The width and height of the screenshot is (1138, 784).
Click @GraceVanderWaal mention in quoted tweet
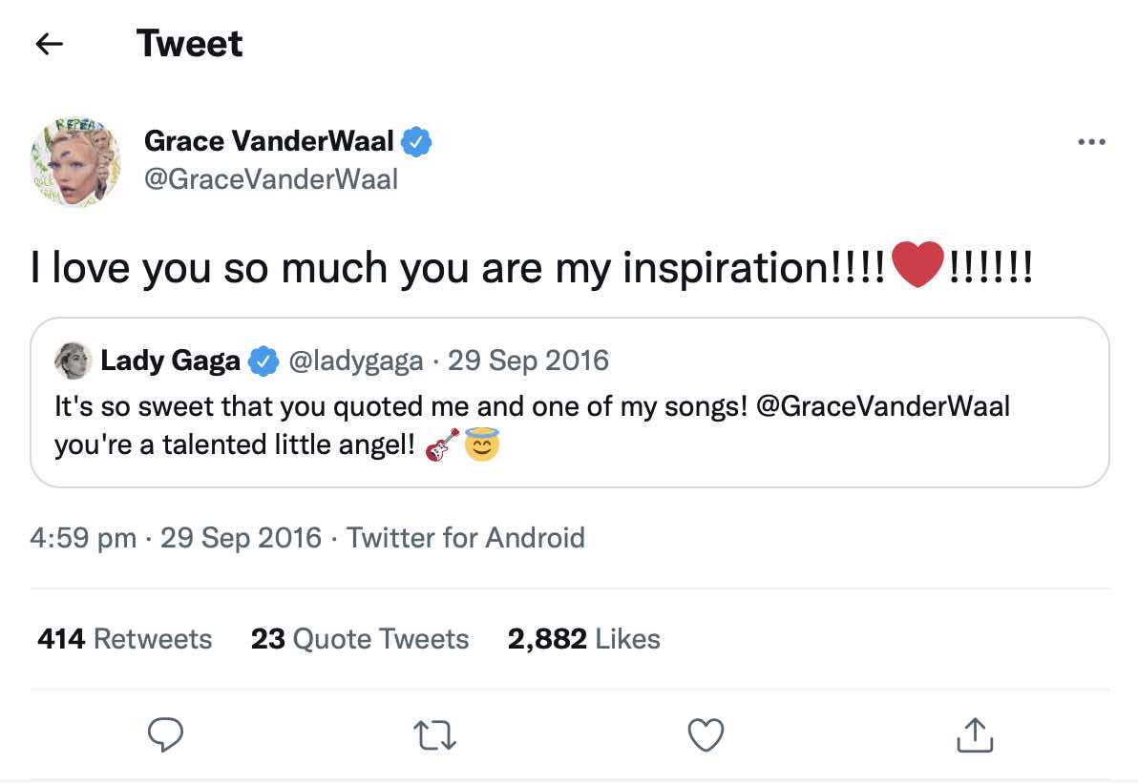click(x=882, y=407)
